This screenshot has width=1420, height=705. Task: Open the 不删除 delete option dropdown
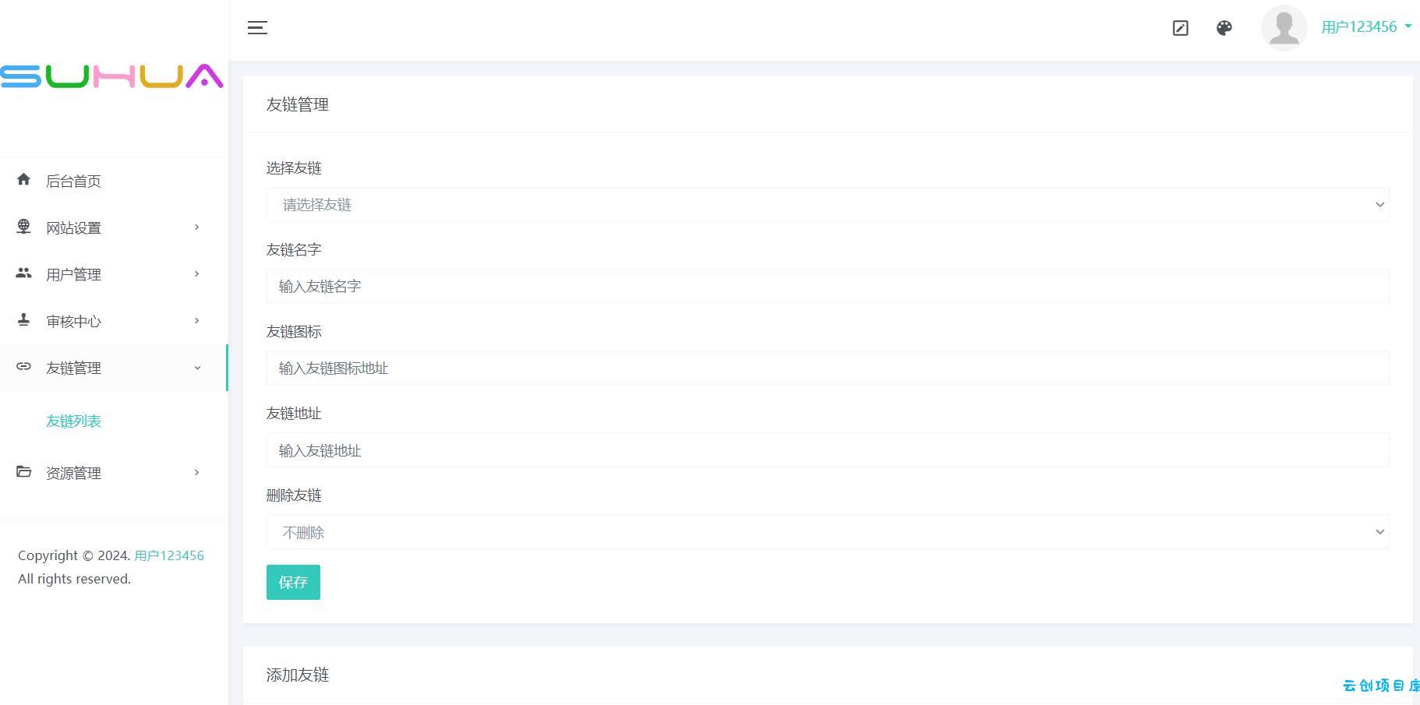(x=828, y=532)
